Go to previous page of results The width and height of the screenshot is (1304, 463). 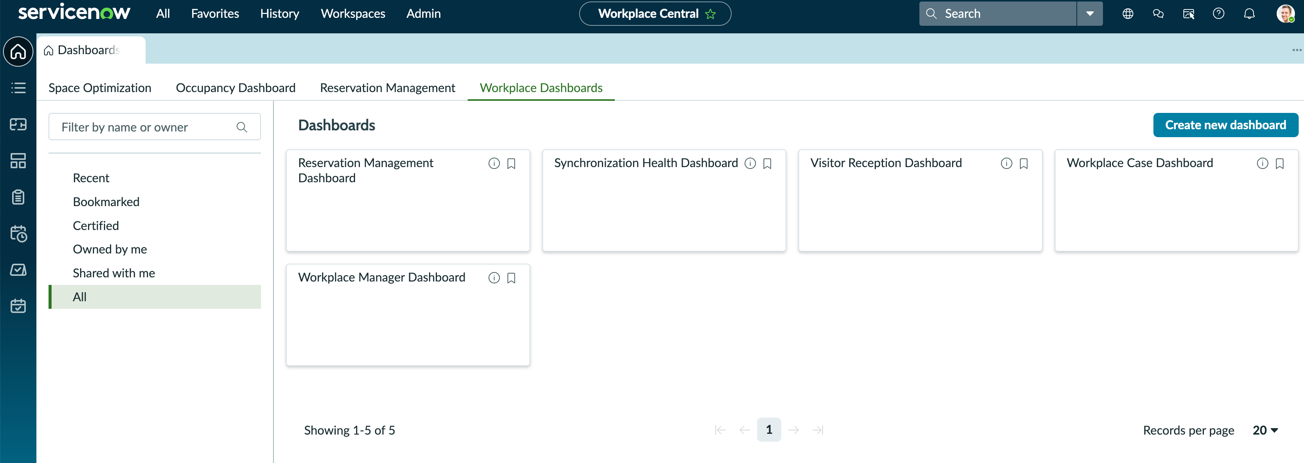coord(744,430)
